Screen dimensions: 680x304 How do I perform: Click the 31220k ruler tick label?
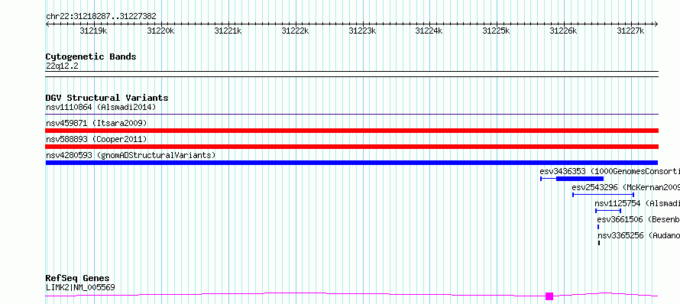(x=160, y=31)
